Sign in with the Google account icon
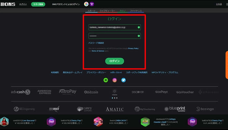 point(86,4)
